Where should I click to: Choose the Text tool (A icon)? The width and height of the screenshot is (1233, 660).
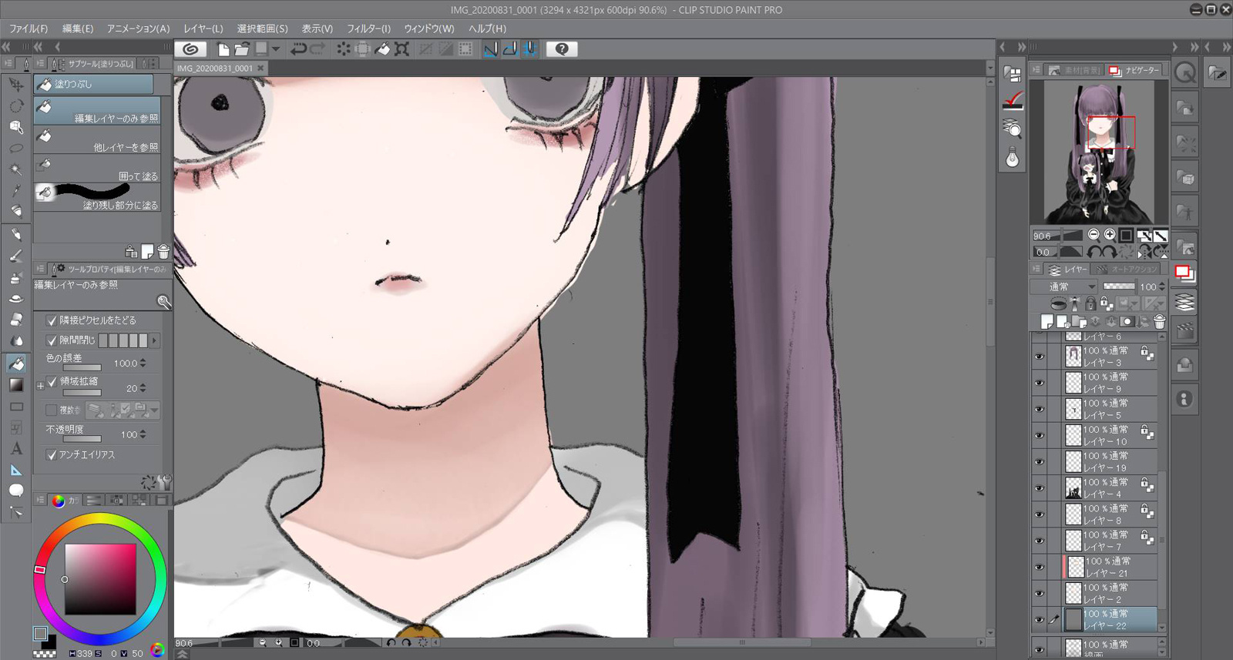pyautogui.click(x=16, y=448)
